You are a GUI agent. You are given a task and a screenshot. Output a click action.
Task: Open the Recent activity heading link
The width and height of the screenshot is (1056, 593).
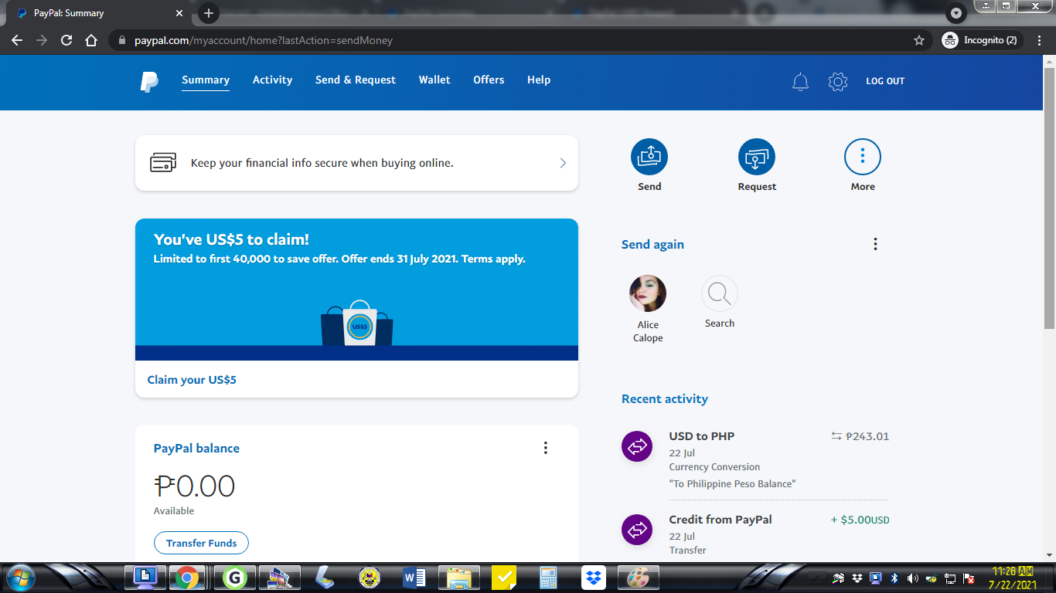click(x=665, y=399)
